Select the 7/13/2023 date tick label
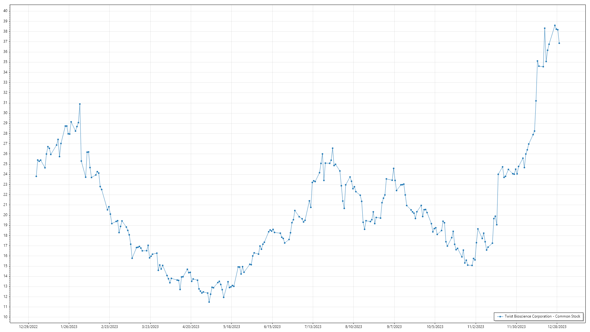Image resolution: width=590 pixels, height=332 pixels. [x=313, y=327]
